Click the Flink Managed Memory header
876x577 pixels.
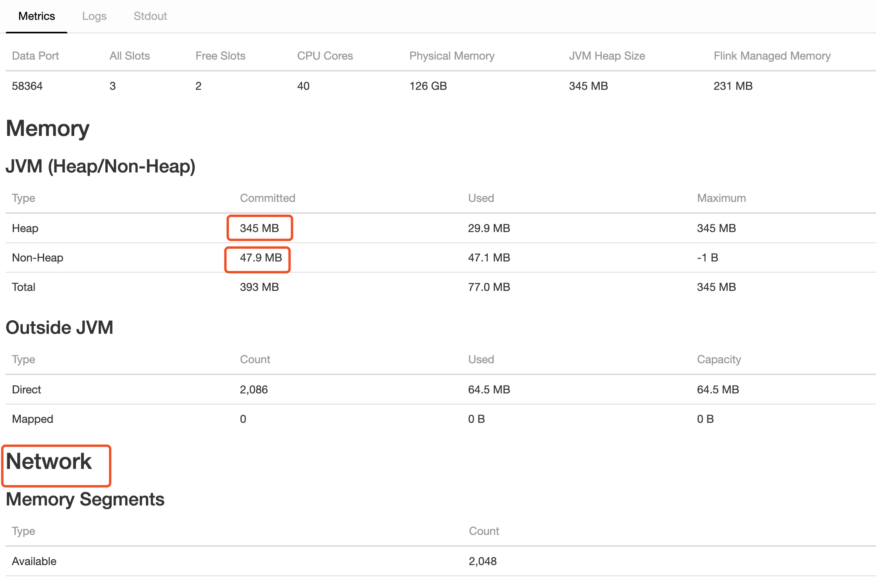click(771, 56)
